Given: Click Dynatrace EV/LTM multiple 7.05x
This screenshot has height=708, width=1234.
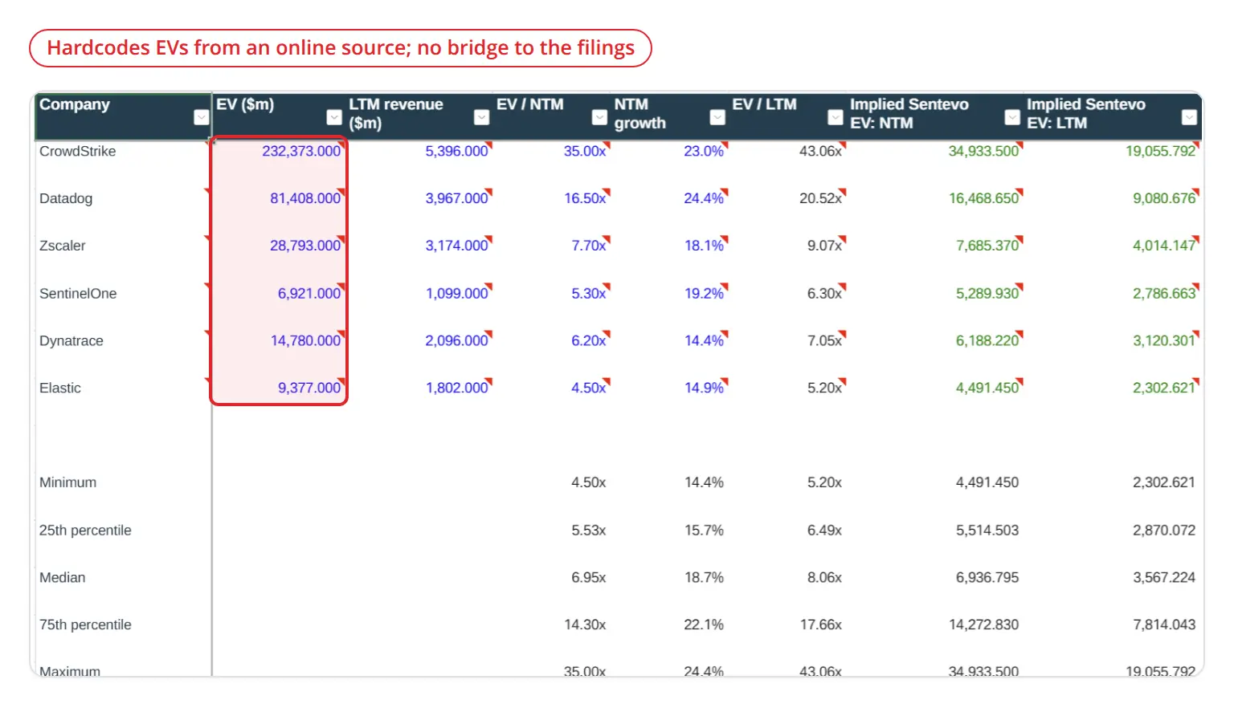Looking at the screenshot, I should pyautogui.click(x=824, y=341).
